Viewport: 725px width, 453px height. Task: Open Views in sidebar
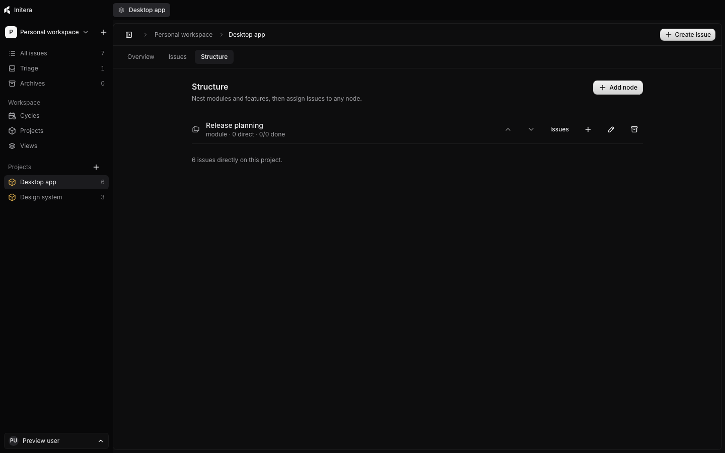tap(56, 146)
